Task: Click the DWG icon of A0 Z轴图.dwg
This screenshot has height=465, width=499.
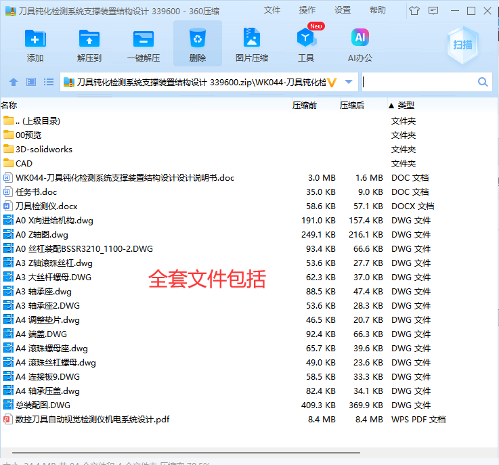Action: pos(8,234)
